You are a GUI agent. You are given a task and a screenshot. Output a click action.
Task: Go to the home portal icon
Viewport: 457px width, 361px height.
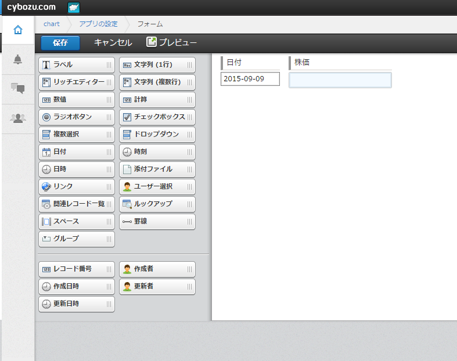18,30
